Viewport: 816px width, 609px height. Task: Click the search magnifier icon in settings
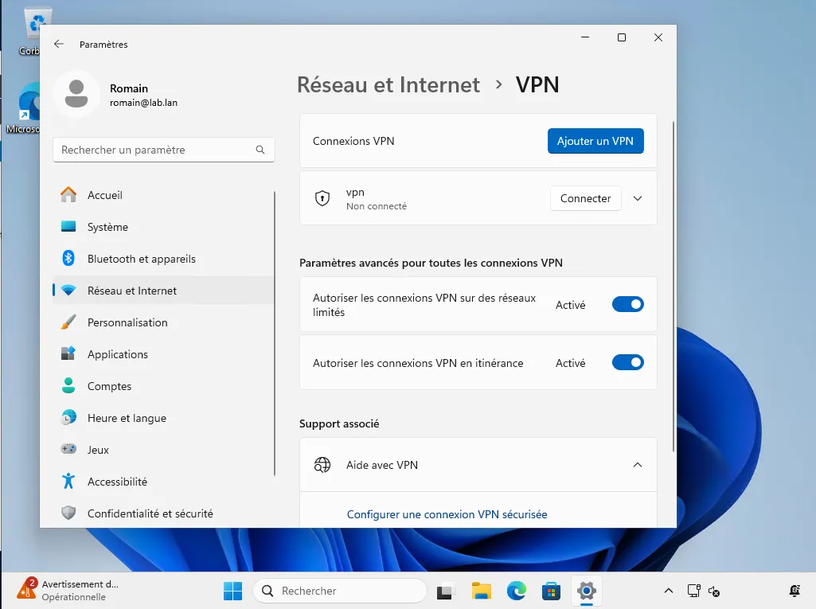(x=260, y=150)
